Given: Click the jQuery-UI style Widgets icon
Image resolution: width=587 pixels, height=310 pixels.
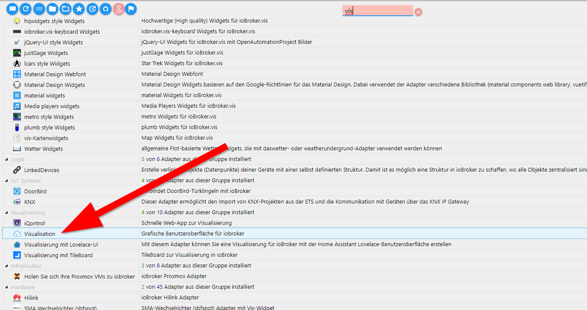Looking at the screenshot, I should click(17, 42).
